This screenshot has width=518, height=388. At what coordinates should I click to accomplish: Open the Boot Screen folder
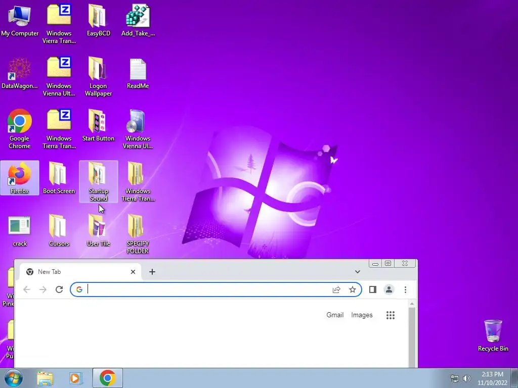(59, 178)
